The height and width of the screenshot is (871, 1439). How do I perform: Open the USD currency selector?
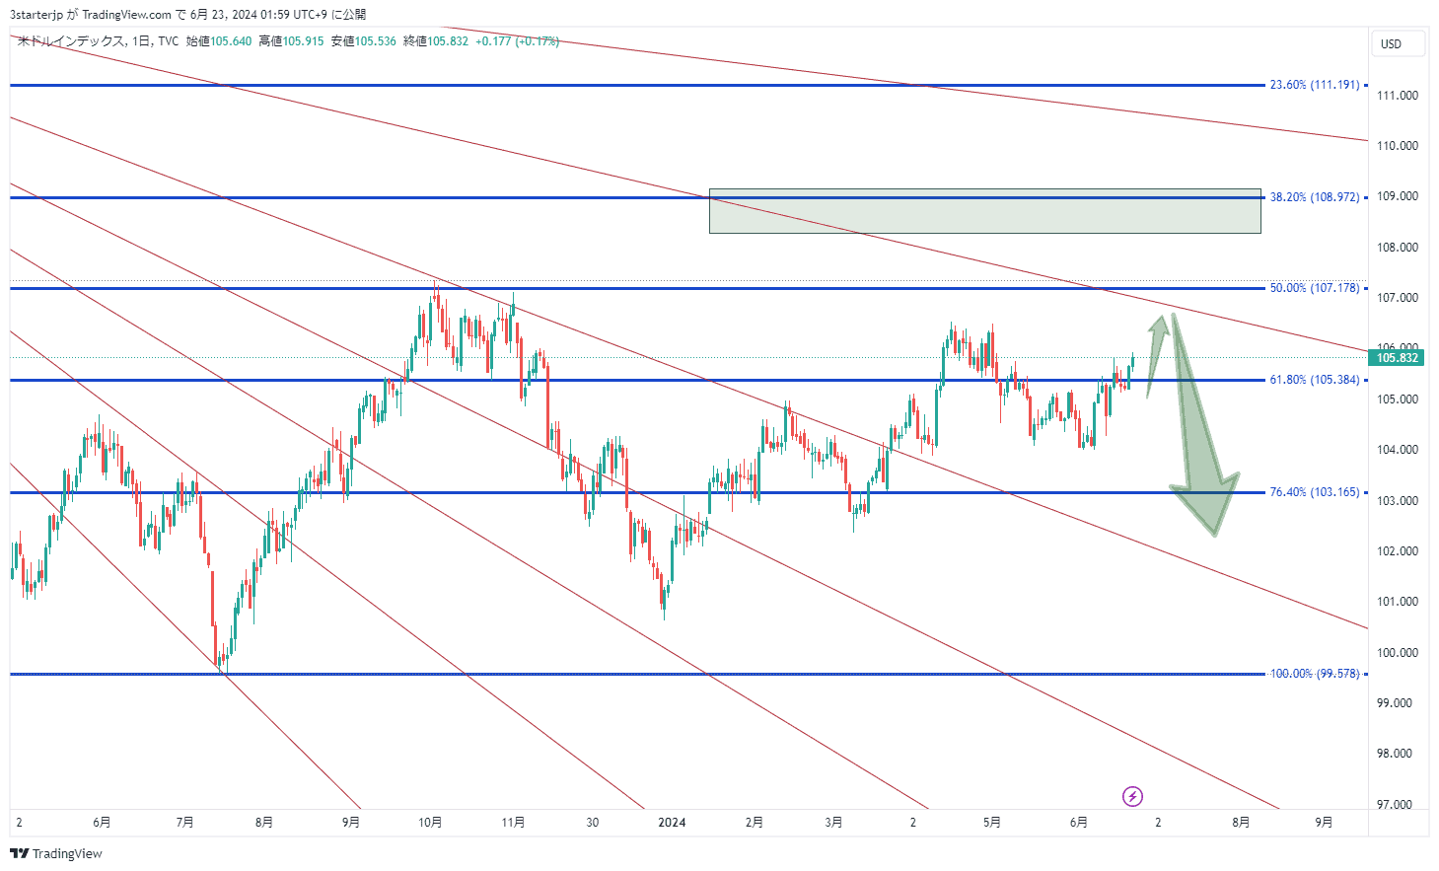coord(1398,43)
